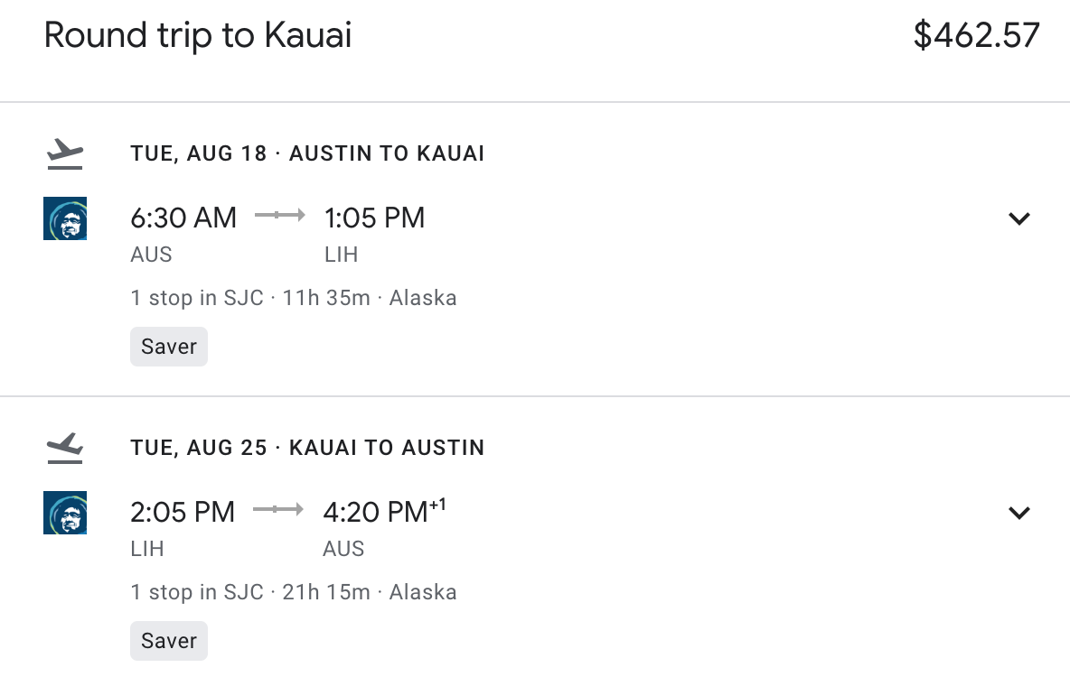Click the 2:05 PM return departure time

[183, 512]
